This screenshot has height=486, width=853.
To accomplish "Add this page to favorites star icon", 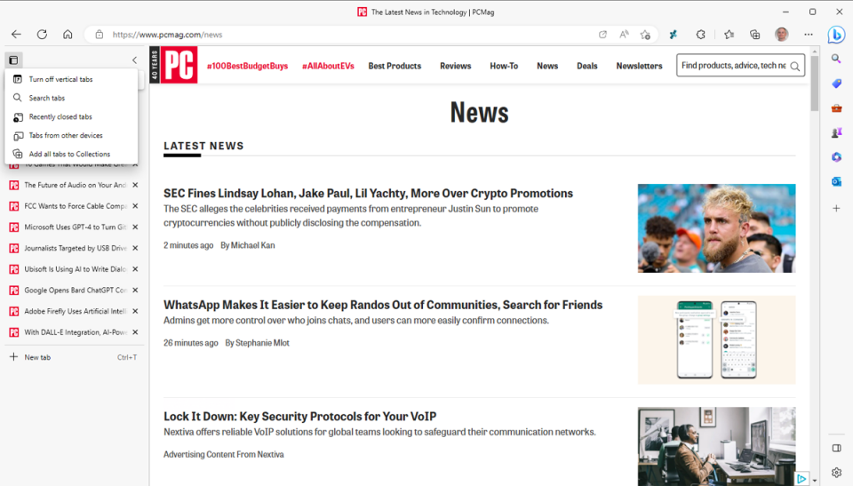I will click(x=645, y=35).
